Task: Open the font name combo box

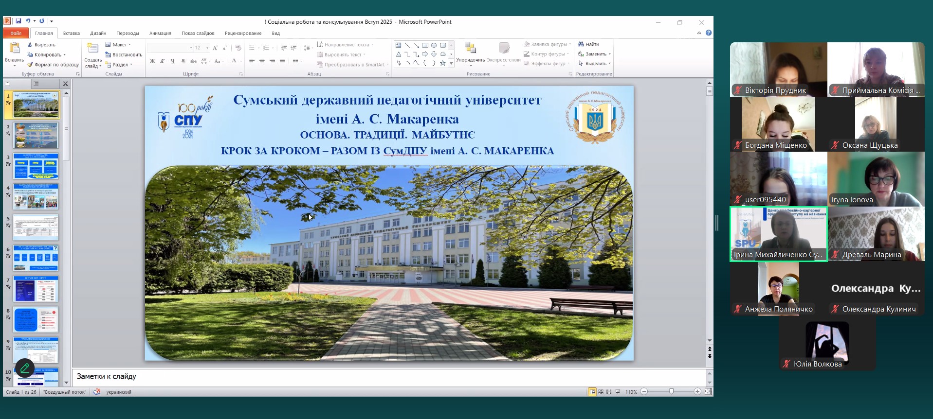Action: 170,48
